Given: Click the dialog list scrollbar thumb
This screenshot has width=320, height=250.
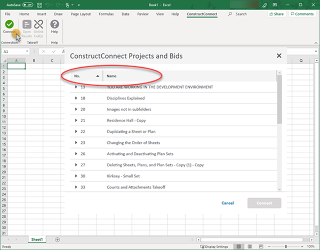Looking at the screenshot, I should click(x=279, y=99).
